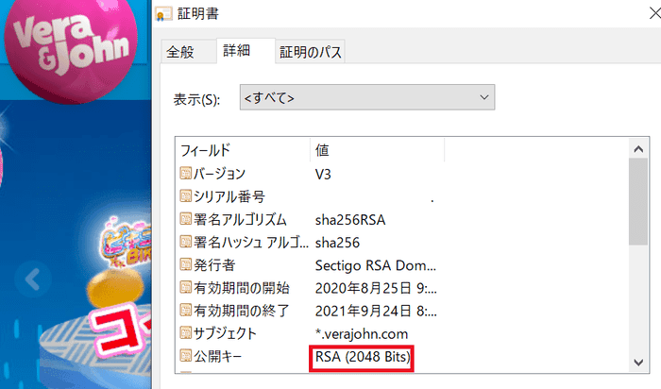
Task: Click the 公開キー field icon
Action: click(x=185, y=357)
